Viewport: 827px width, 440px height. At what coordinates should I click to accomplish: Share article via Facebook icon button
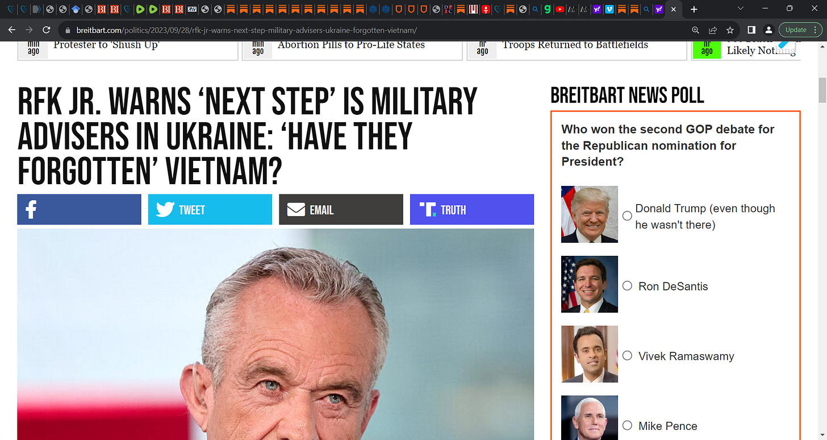(79, 210)
